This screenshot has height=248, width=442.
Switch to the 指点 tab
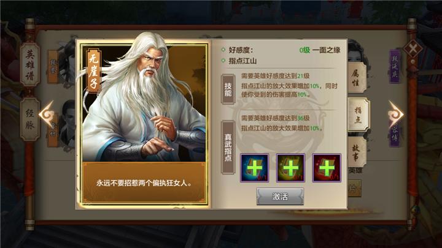click(x=359, y=115)
